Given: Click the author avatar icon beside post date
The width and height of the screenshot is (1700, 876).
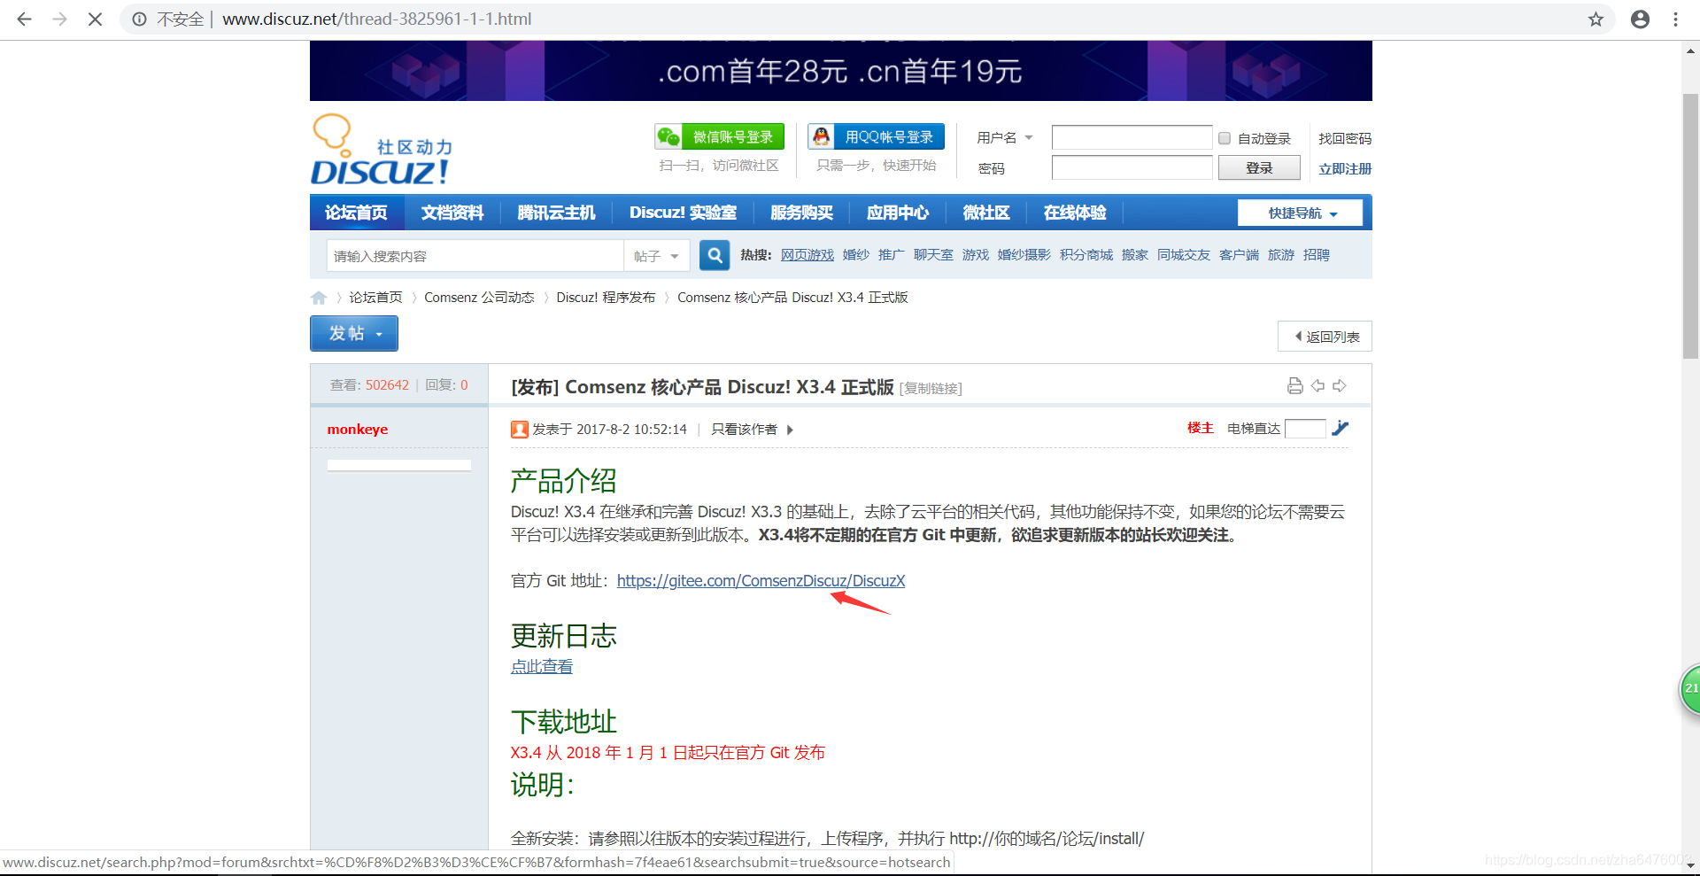Looking at the screenshot, I should (520, 430).
